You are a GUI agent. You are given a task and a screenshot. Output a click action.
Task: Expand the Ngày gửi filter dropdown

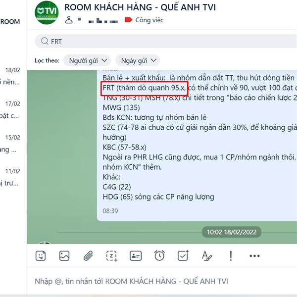click(138, 60)
